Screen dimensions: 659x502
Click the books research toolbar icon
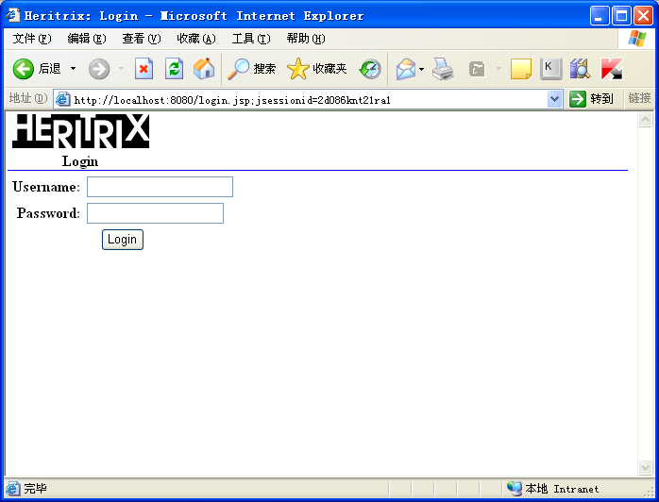tap(581, 69)
